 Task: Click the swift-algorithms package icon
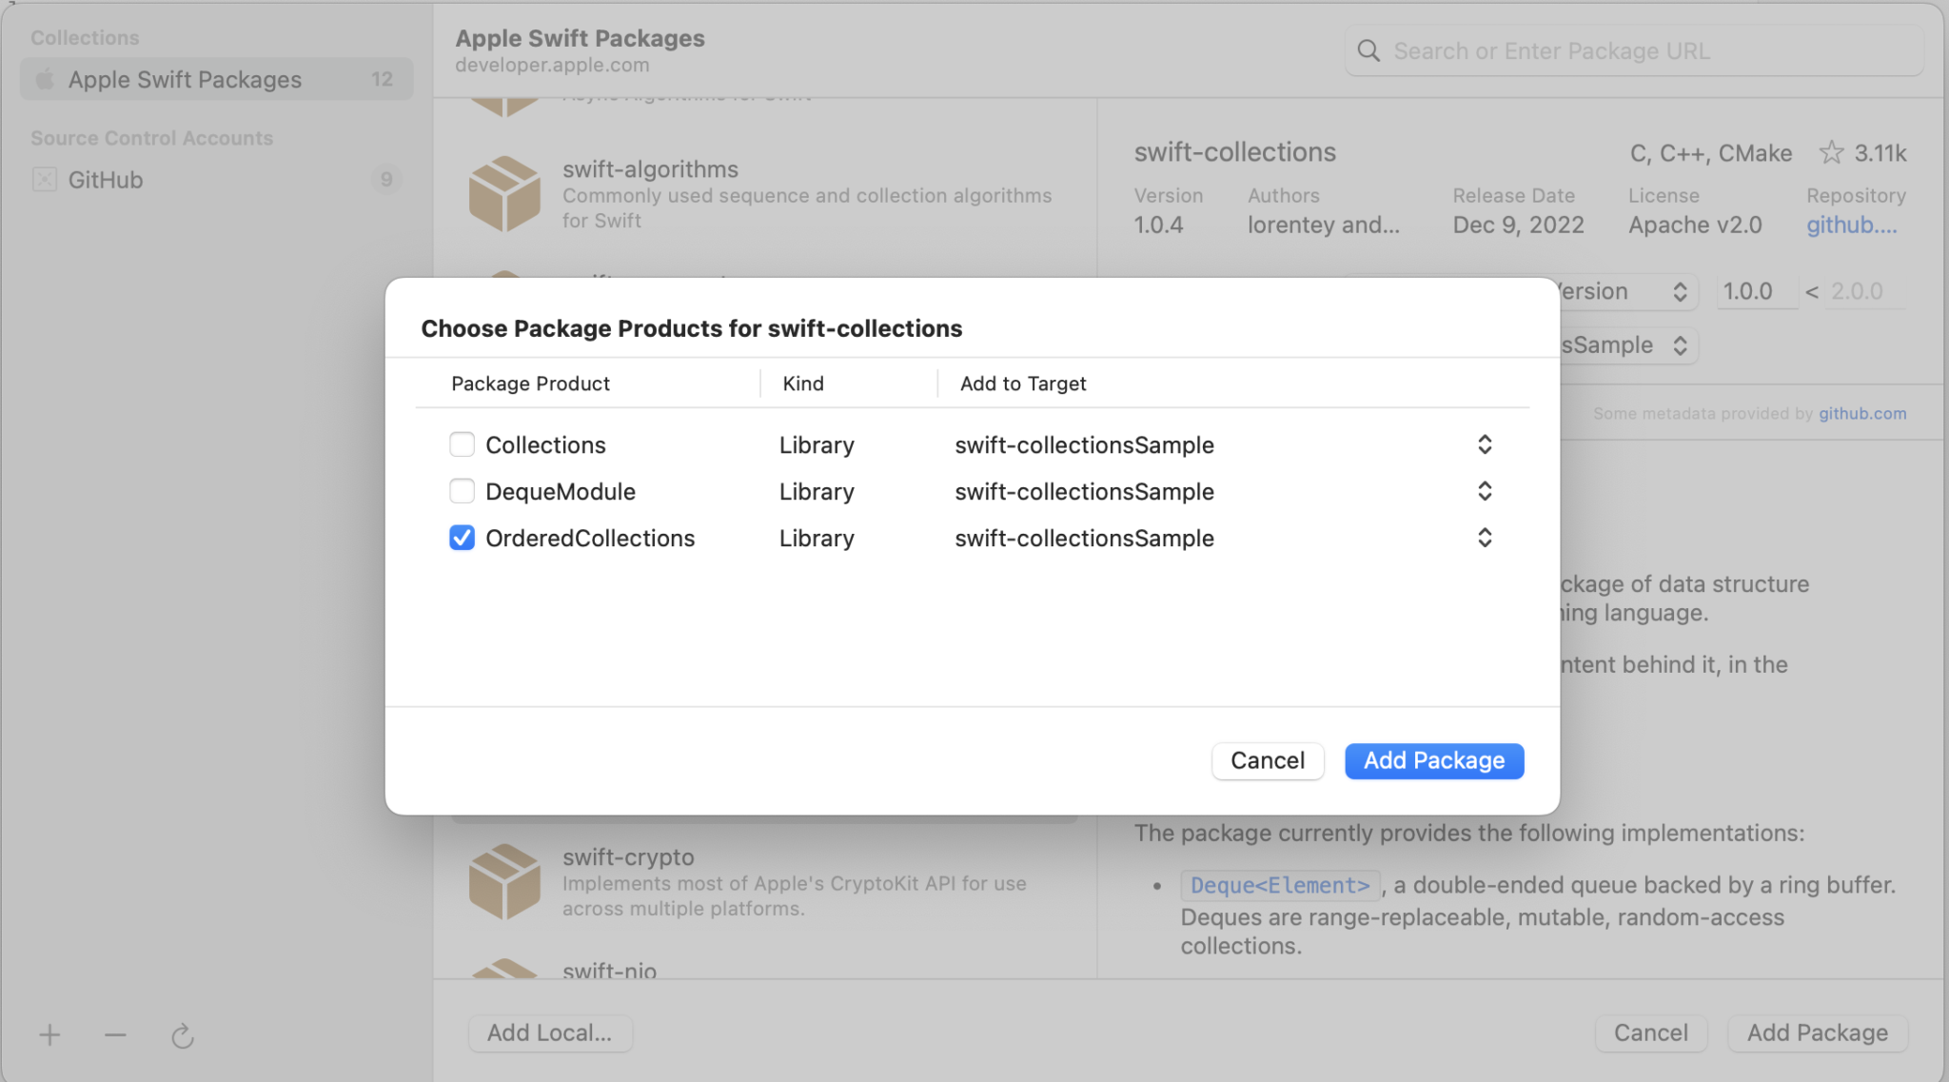pos(505,192)
